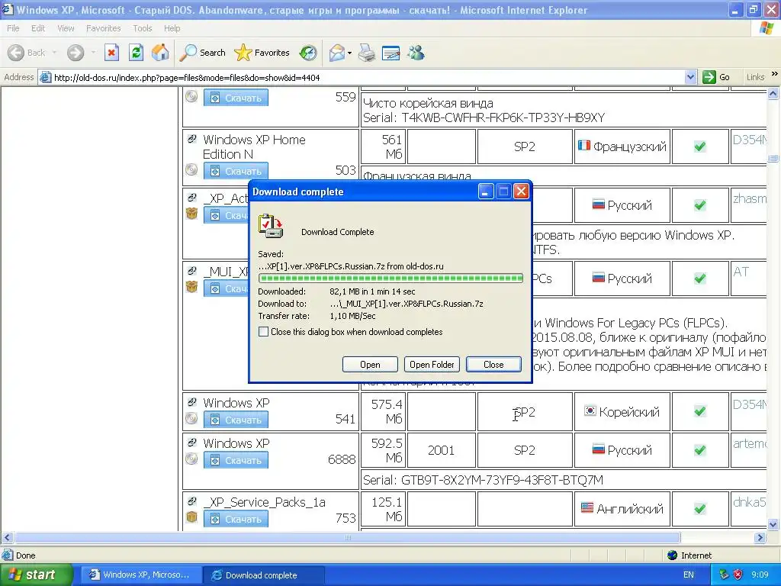Open the View menu

(x=66, y=28)
